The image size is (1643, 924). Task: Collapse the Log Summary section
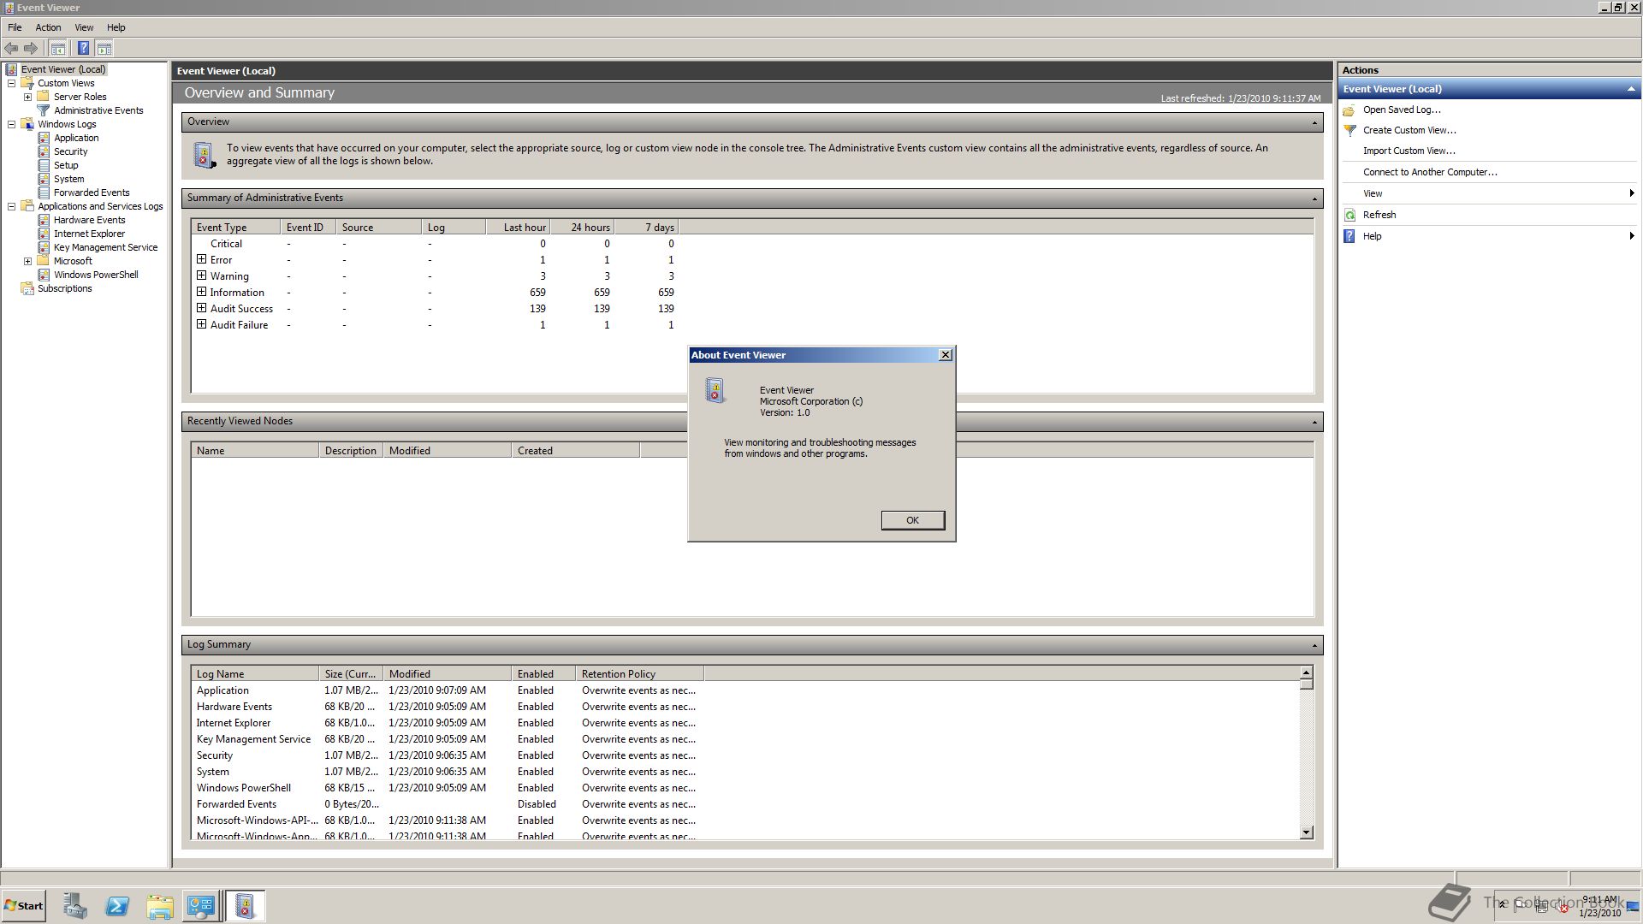(x=1314, y=645)
